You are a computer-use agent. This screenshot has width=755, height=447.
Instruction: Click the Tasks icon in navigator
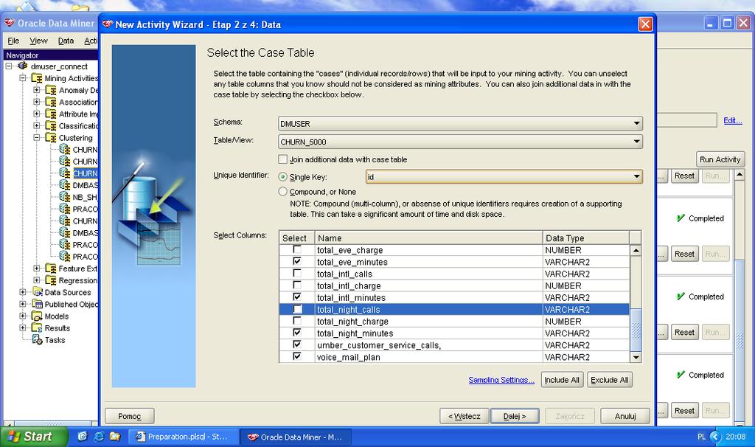pos(37,339)
